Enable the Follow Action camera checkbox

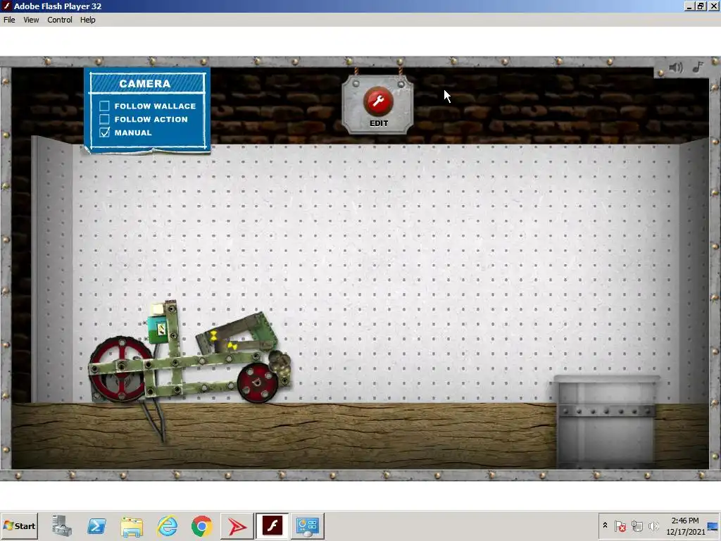pyautogui.click(x=104, y=120)
